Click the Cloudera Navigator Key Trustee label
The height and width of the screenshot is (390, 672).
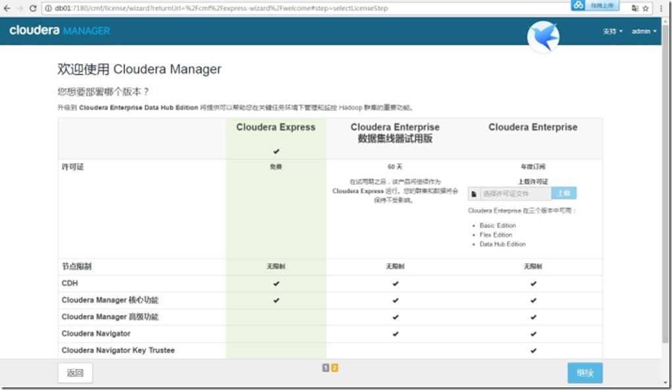(x=118, y=350)
